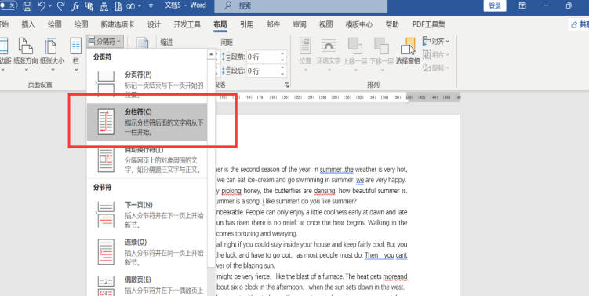Switch to the 引用 tab
This screenshot has width=589, height=296.
coord(246,24)
